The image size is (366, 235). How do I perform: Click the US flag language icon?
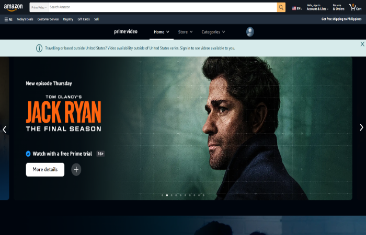pos(294,8)
